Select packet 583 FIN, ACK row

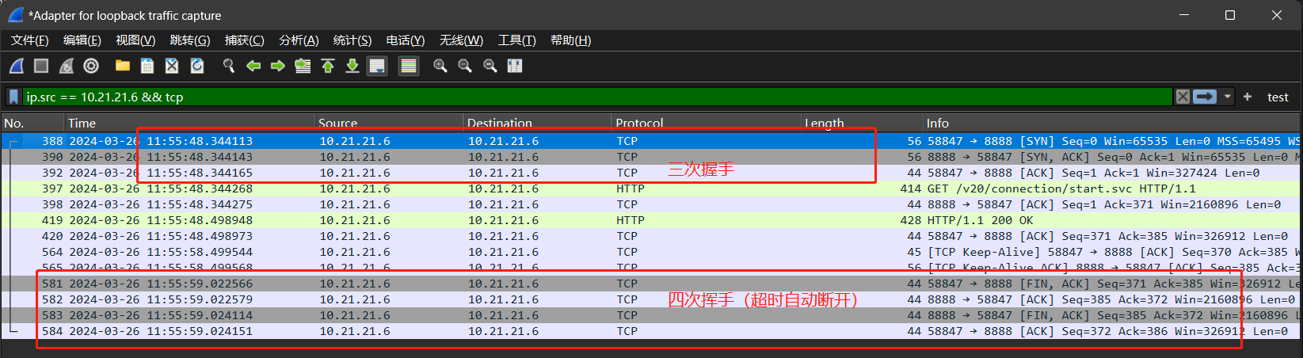[x=650, y=315]
